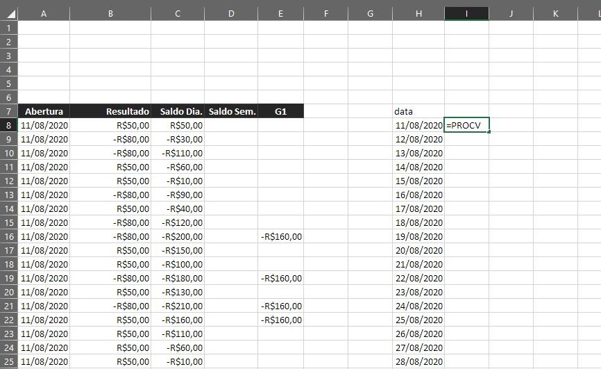Viewport: 601px width, 369px height.
Task: Select the 25/08/2020 date cell
Action: 418,320
